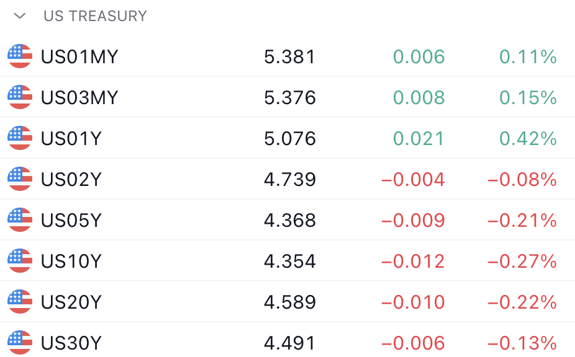The image size is (575, 357).
Task: Open the US03MY ticker
Action: click(79, 98)
